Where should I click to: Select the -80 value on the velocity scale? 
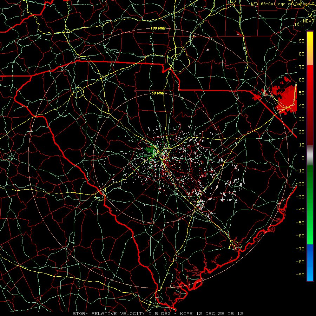[x=300, y=262]
